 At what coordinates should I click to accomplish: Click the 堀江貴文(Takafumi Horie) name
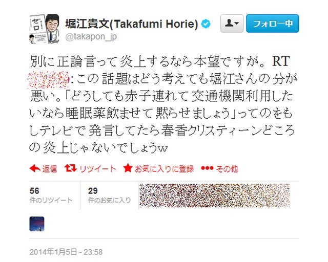[x=132, y=24]
